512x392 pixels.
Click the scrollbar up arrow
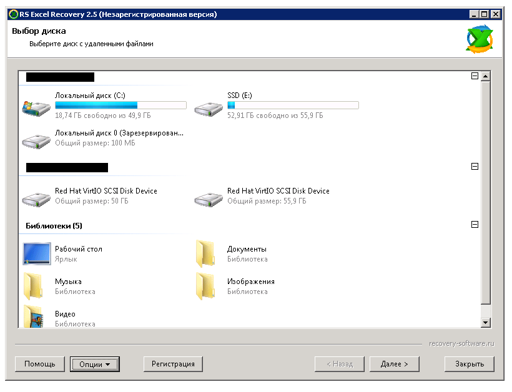486,76
